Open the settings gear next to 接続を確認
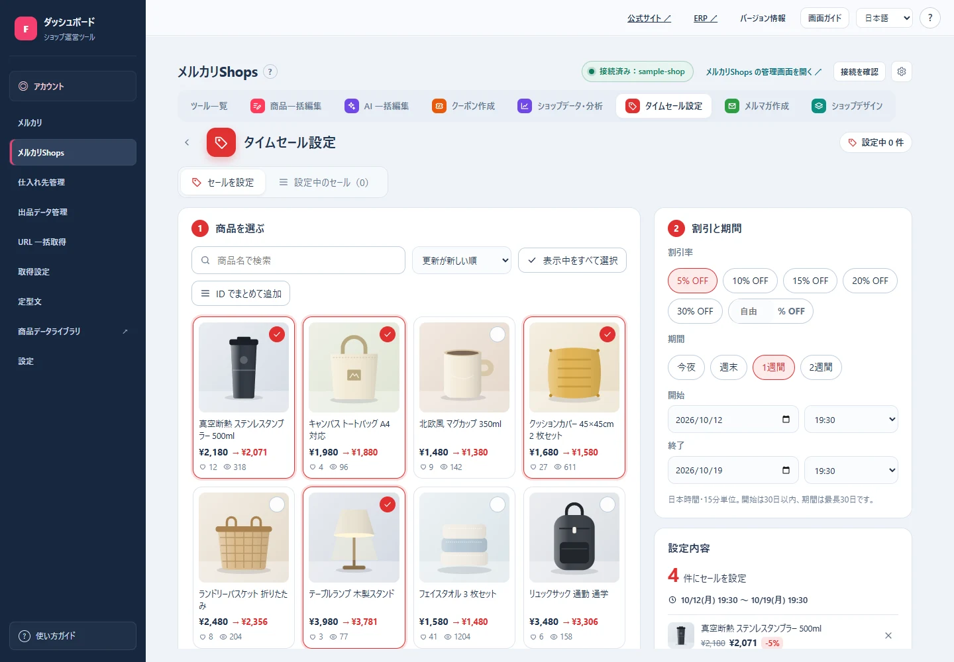 click(x=902, y=71)
